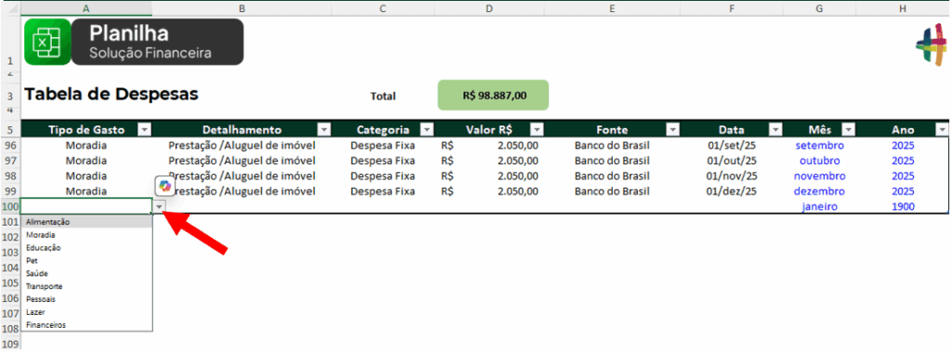Open the Mês filter dropdown

point(848,130)
